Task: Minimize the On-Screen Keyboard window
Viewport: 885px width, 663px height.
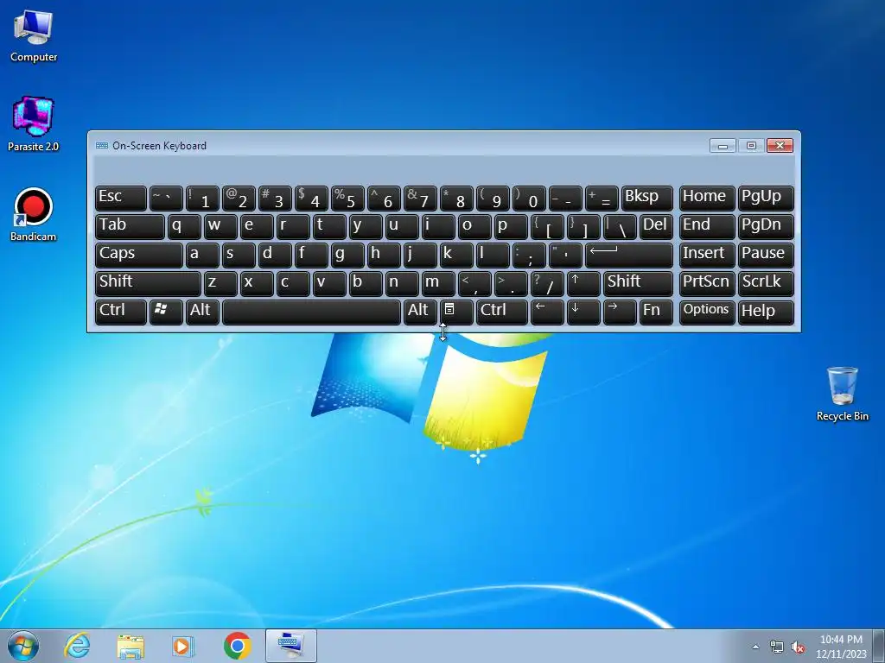Action: pos(723,146)
